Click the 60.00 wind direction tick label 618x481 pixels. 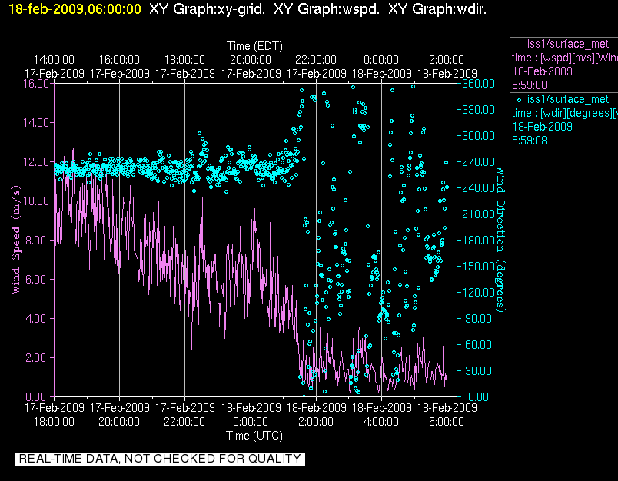pyautogui.click(x=478, y=345)
